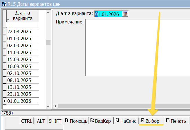Select the empty date row at top

[x=23, y=25]
